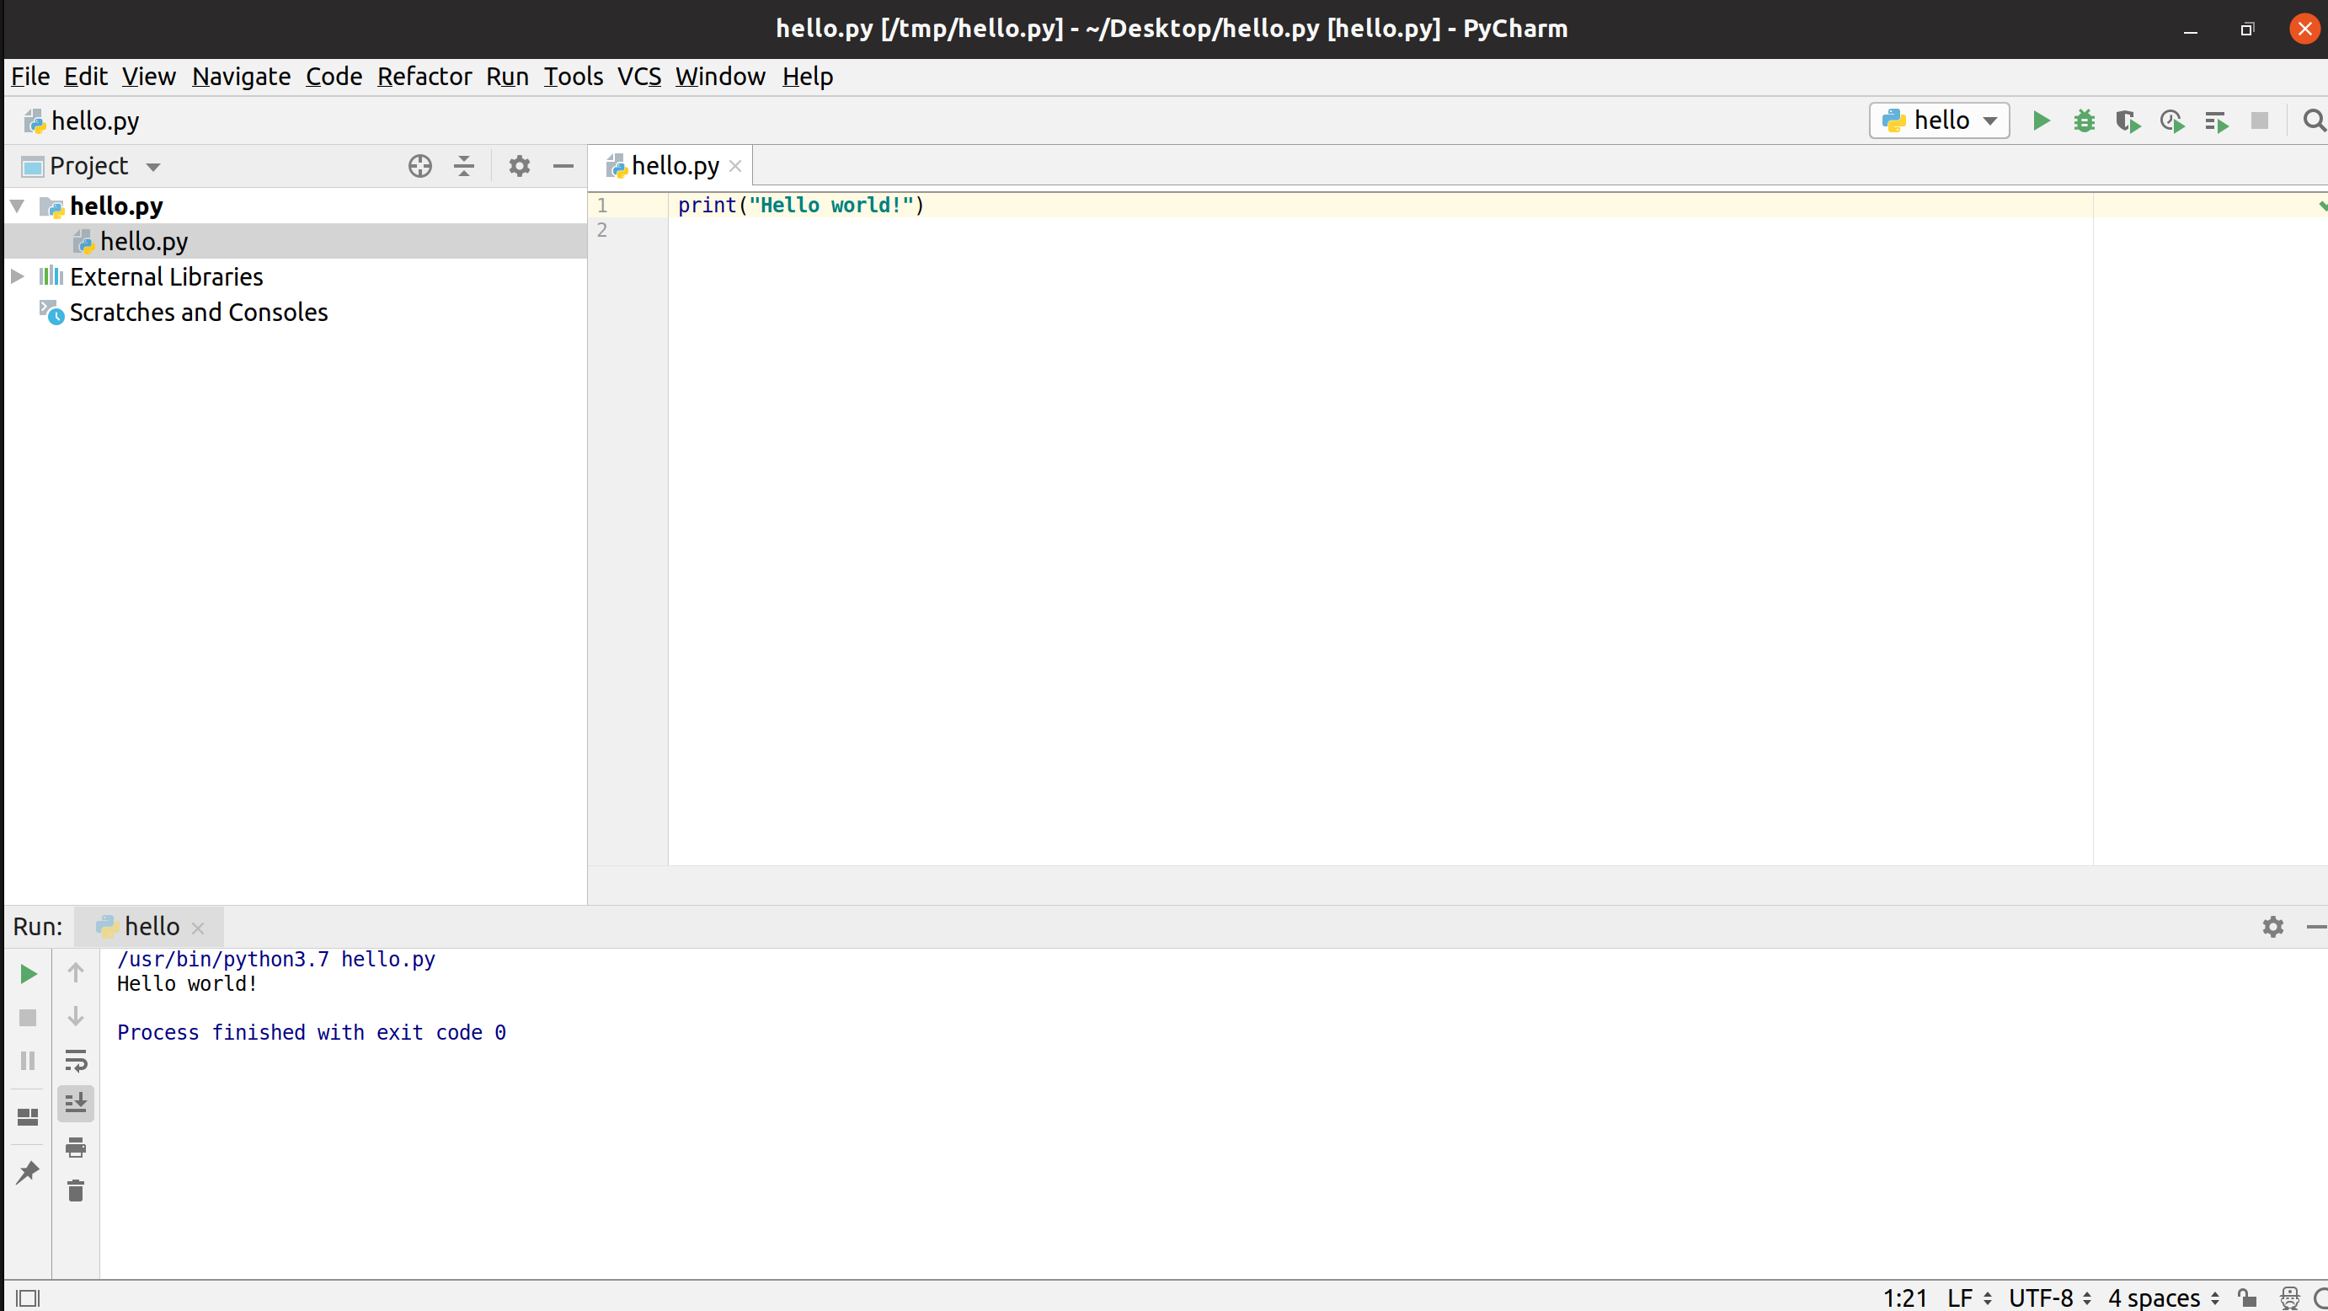
Task: Toggle read-only lock icon in status bar
Action: 2248,1298
